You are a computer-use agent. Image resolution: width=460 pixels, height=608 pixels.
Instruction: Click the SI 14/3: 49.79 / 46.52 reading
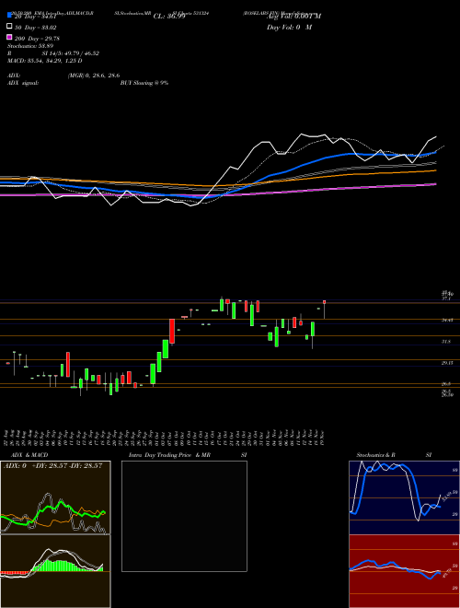point(71,53)
